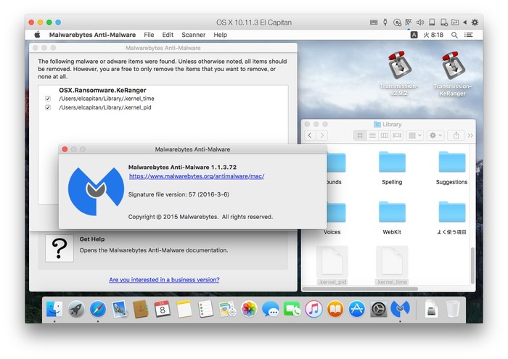This screenshot has height=359, width=508.
Task: Click the Finder vertical scrollbar
Action: pos(472,265)
